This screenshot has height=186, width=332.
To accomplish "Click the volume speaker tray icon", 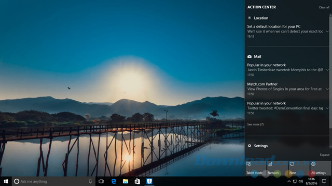I will (301, 181).
